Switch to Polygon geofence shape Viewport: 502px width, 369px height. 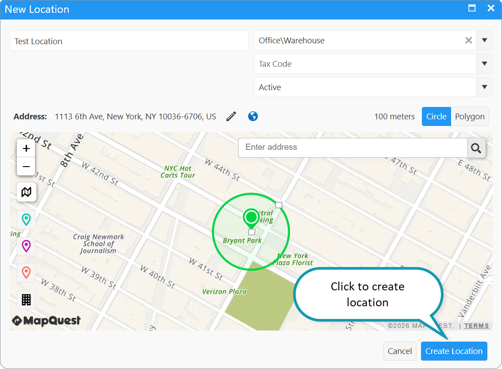[470, 116]
